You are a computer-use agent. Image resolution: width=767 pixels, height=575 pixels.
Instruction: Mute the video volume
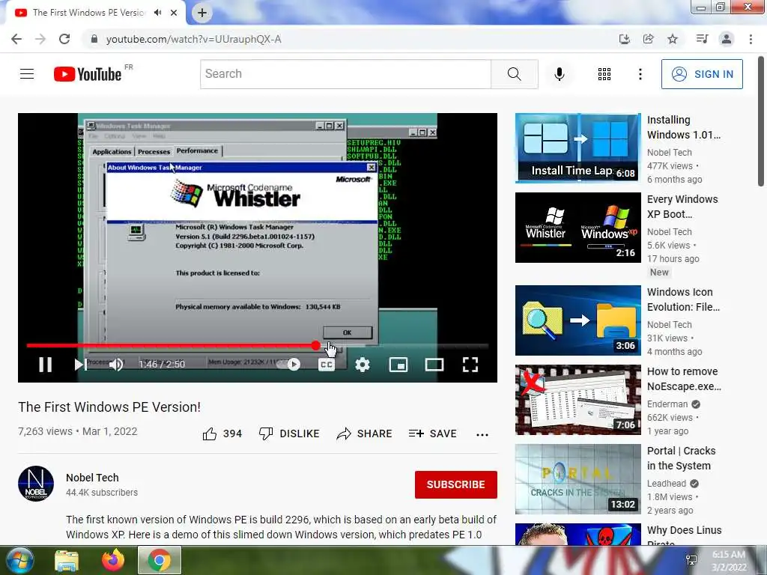click(116, 365)
